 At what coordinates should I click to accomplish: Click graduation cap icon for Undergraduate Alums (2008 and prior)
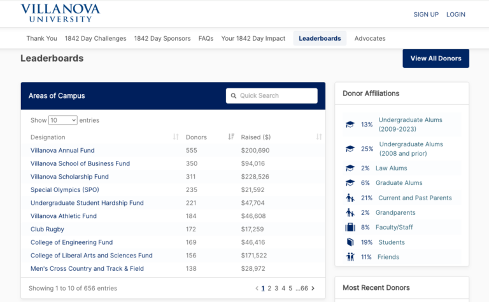(350, 149)
